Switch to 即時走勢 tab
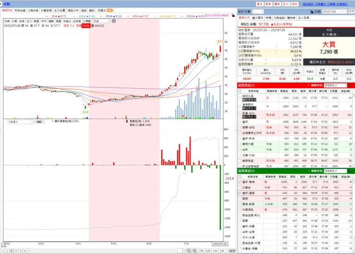This screenshot has height=254, width=355. (20, 11)
